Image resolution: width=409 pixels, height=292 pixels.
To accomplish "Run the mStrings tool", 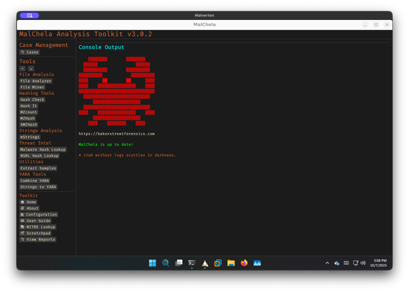I will point(30,137).
